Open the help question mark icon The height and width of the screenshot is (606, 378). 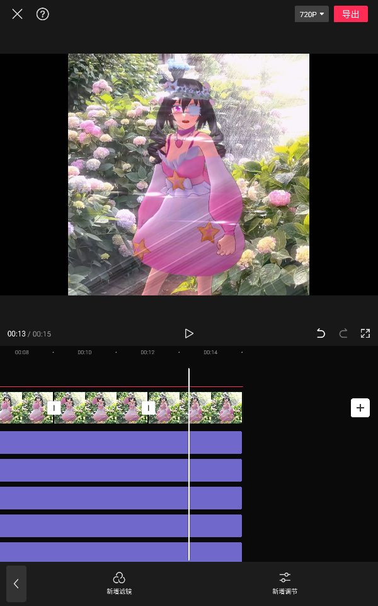pos(42,14)
